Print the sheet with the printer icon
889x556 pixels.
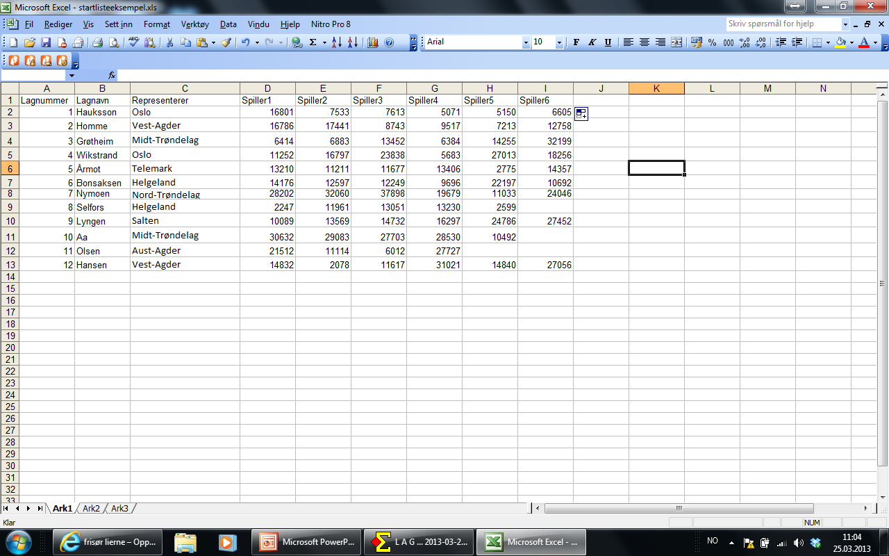(x=98, y=42)
